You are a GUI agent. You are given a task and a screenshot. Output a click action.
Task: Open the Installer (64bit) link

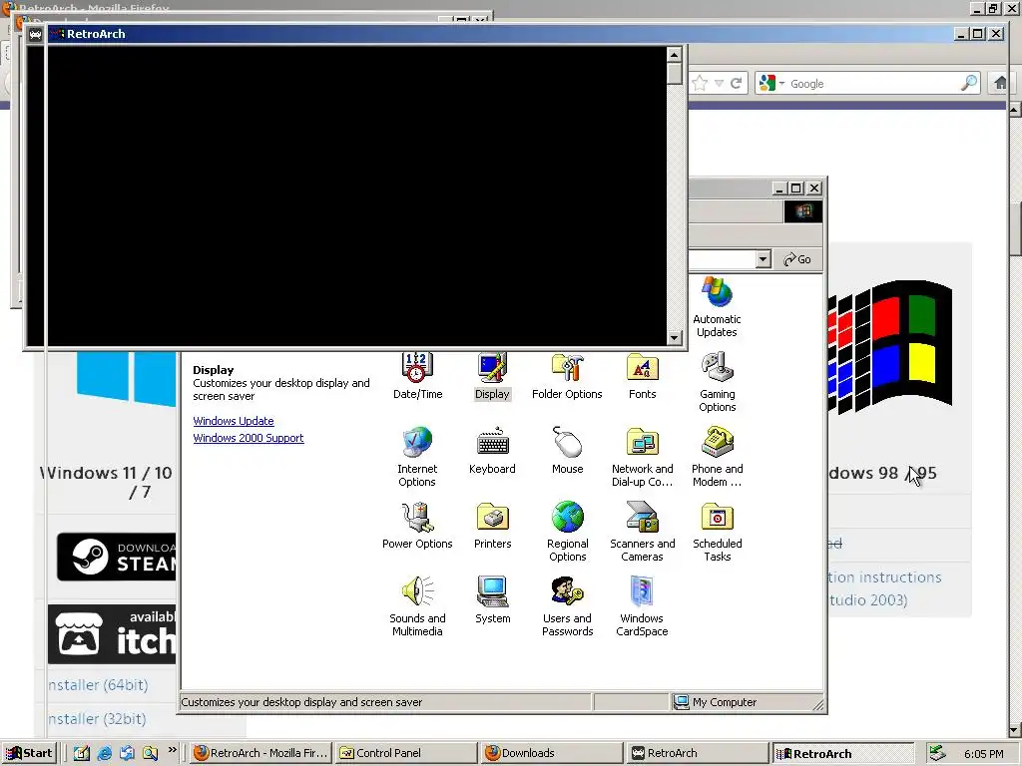98,684
